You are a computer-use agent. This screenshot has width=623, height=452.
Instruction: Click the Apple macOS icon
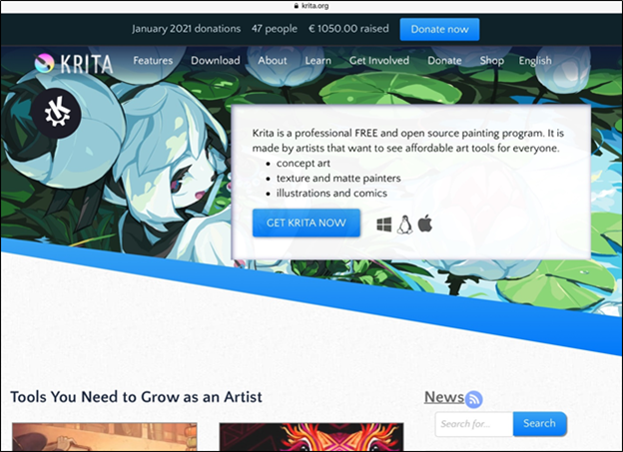425,224
